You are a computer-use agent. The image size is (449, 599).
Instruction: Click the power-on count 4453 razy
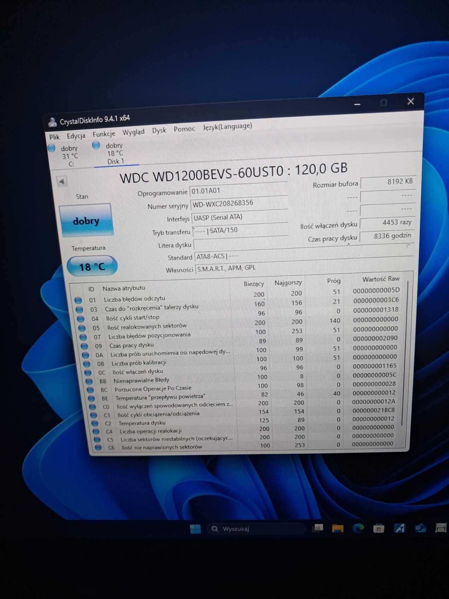[387, 223]
